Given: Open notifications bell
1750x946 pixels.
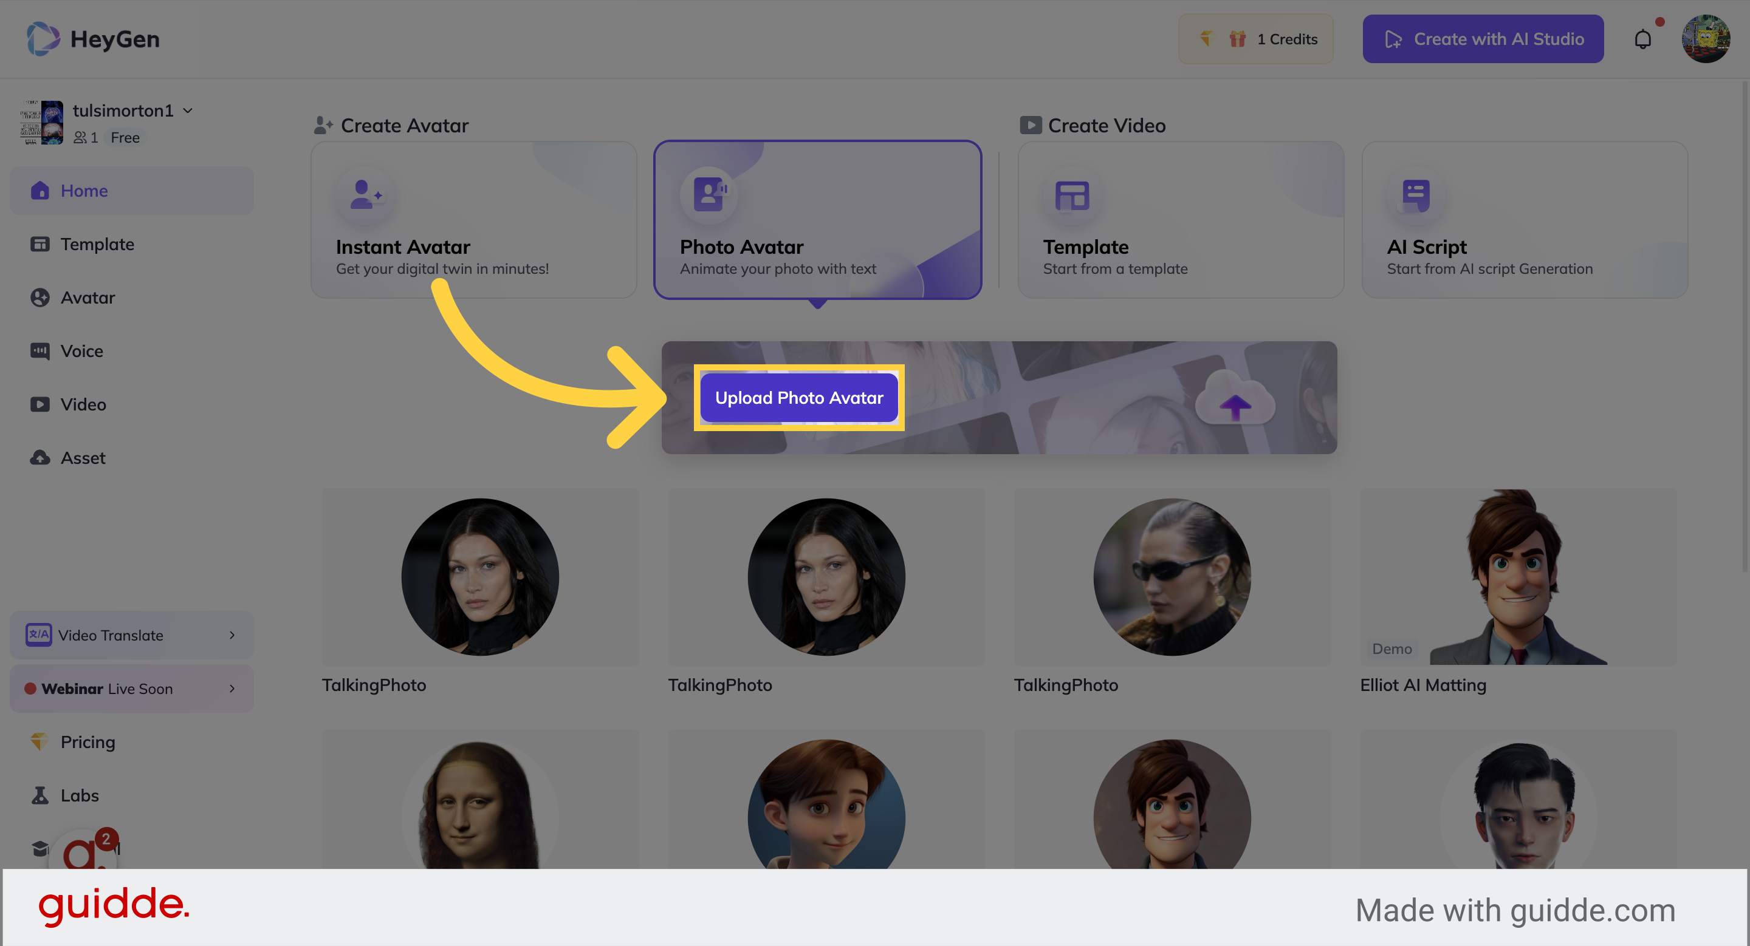Looking at the screenshot, I should [1643, 39].
